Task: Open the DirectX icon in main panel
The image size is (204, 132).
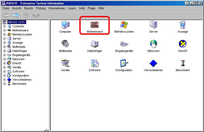Action: pyautogui.click(x=183, y=44)
